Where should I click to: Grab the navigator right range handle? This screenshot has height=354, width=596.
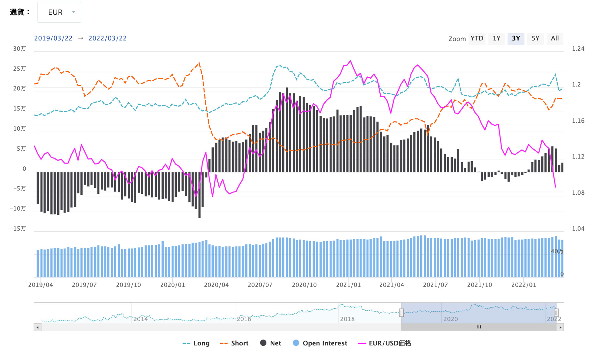pyautogui.click(x=556, y=313)
